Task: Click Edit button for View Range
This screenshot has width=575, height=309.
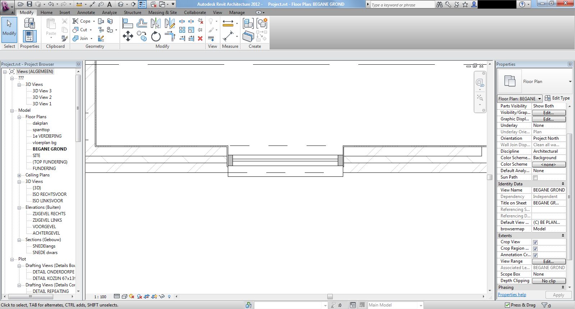Action: [548, 262]
